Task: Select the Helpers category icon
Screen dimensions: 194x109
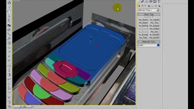Action: pyautogui.click(x=152, y=6)
